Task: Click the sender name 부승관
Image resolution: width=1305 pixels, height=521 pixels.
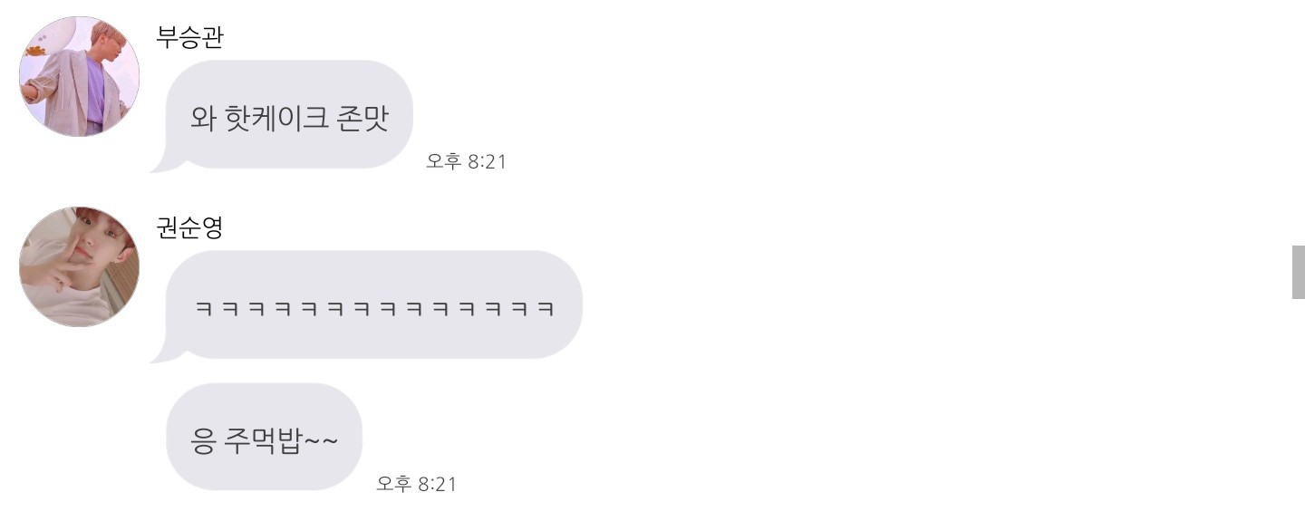Action: tap(189, 38)
